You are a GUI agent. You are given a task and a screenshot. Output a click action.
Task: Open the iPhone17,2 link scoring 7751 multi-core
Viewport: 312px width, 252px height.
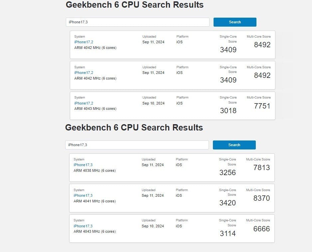click(83, 103)
